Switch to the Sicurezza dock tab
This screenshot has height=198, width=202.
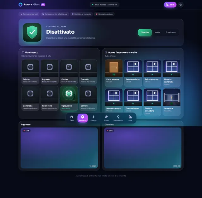[x=83, y=118]
